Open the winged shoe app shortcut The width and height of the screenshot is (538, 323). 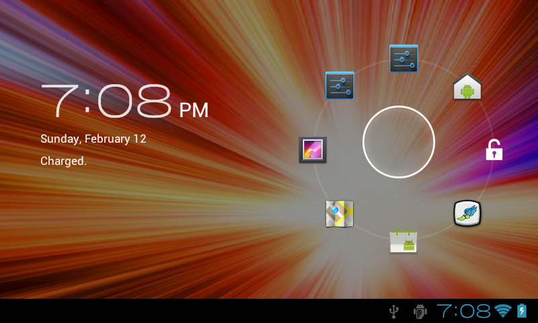tap(467, 213)
